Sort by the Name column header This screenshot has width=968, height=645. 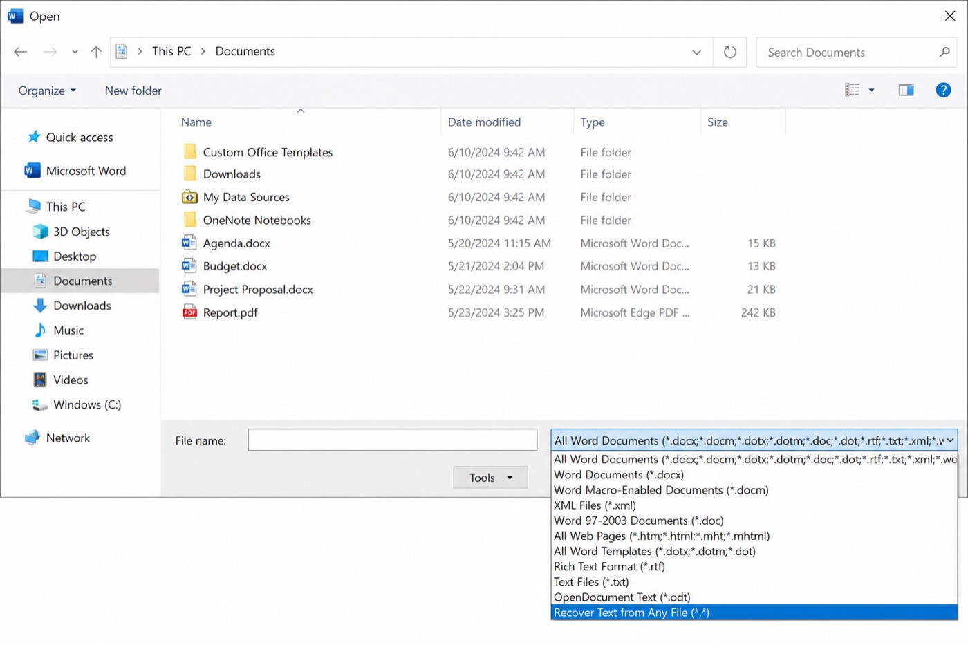[196, 122]
